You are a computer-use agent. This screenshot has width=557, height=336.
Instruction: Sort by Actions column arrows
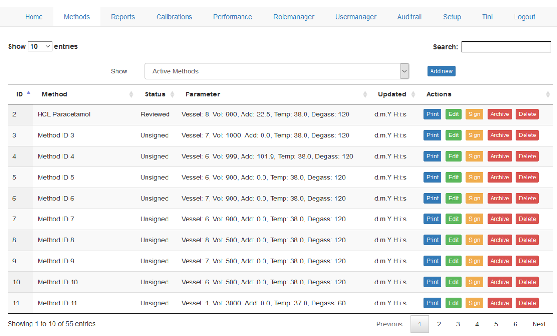click(548, 94)
